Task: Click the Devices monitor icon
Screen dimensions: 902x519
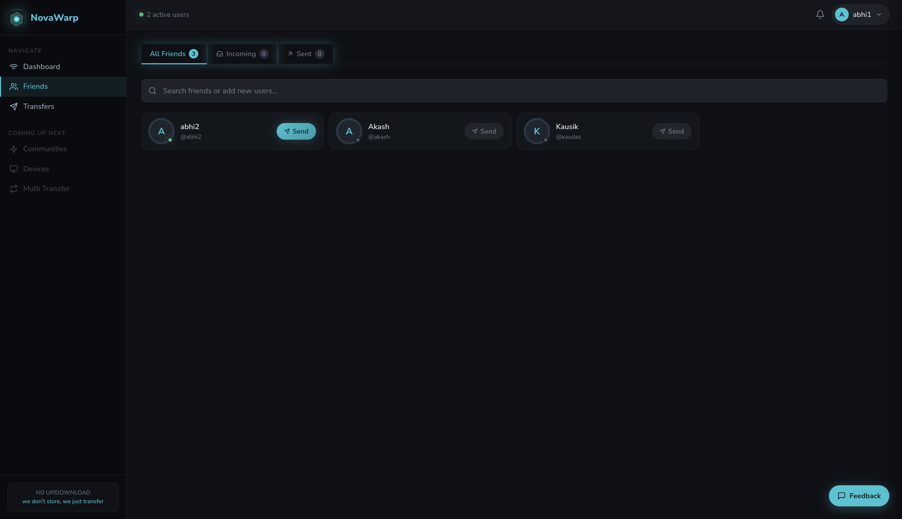Action: pos(13,169)
